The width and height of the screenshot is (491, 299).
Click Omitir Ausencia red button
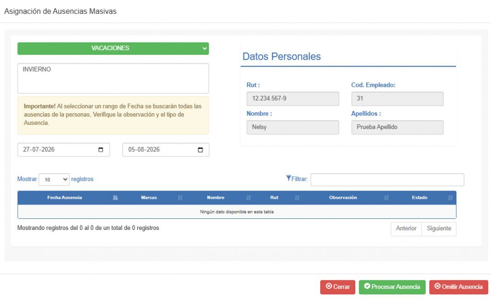(458, 287)
